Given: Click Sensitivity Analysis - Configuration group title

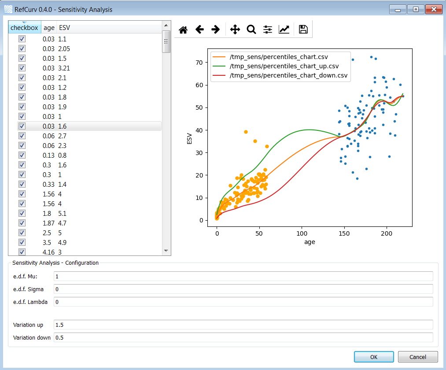Looking at the screenshot, I should click(55, 263).
